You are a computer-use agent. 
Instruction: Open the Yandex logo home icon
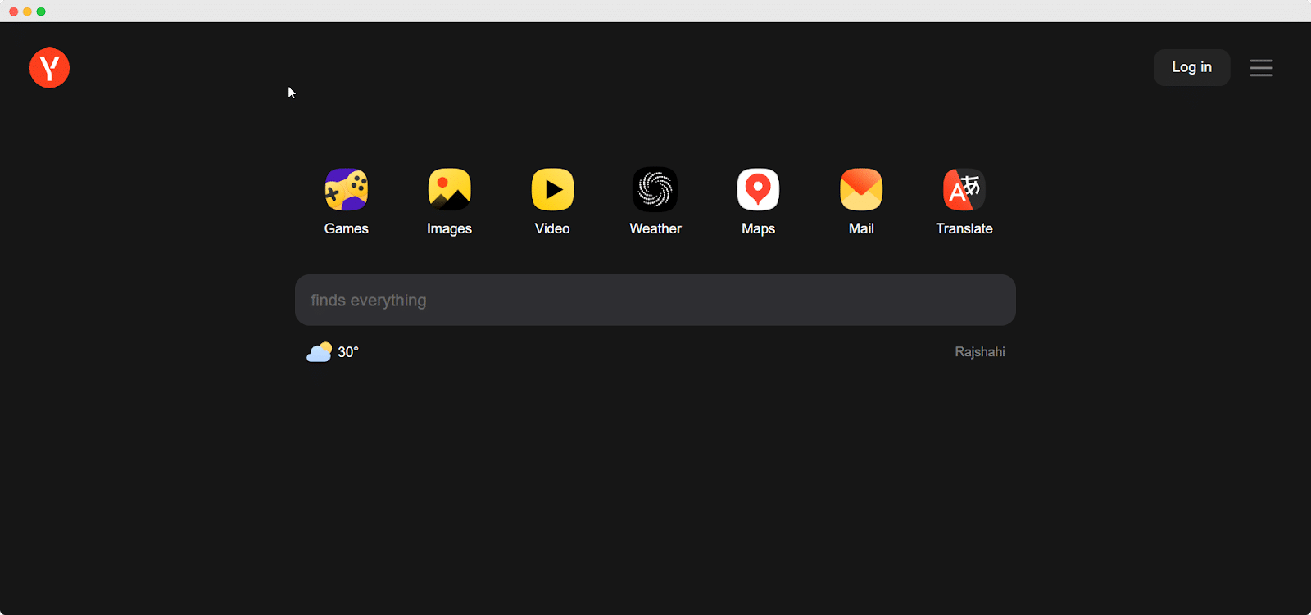pos(49,67)
